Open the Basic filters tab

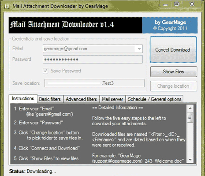tap(50, 99)
